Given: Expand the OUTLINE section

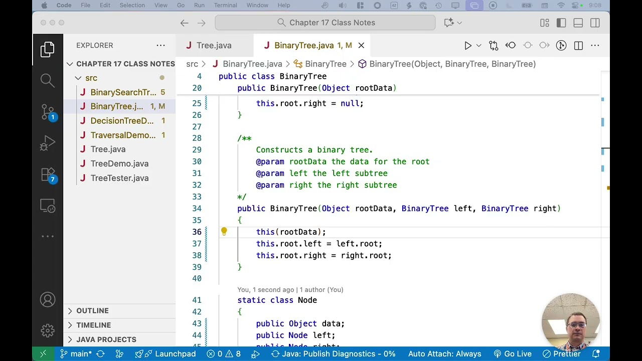Looking at the screenshot, I should coord(92,311).
